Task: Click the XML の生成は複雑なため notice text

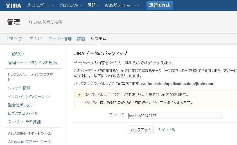Action: [x=138, y=102]
